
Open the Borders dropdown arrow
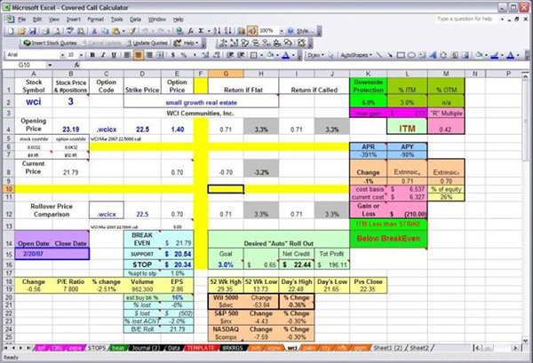pos(262,55)
